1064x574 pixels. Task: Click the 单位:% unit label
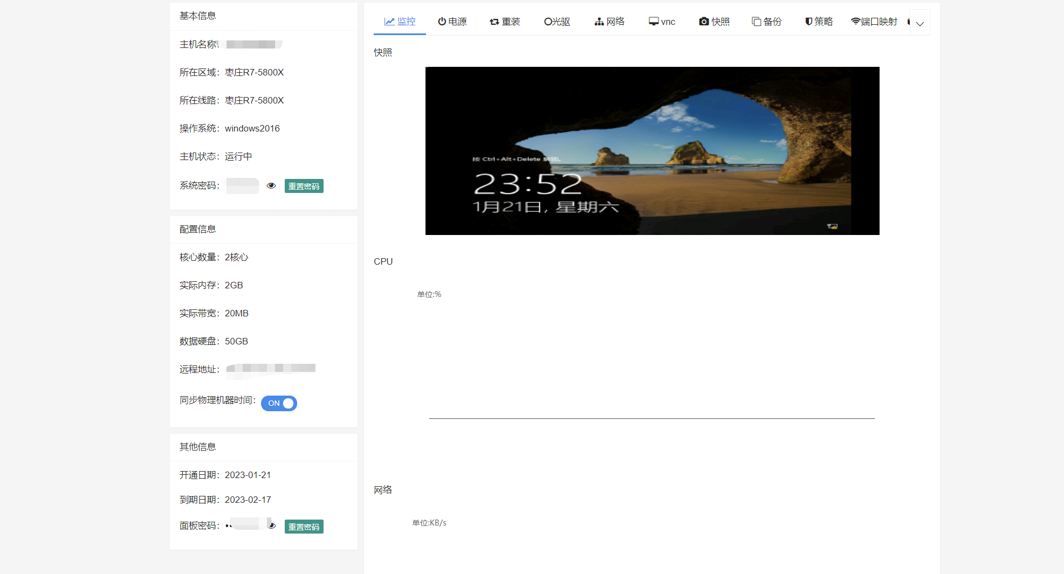429,294
